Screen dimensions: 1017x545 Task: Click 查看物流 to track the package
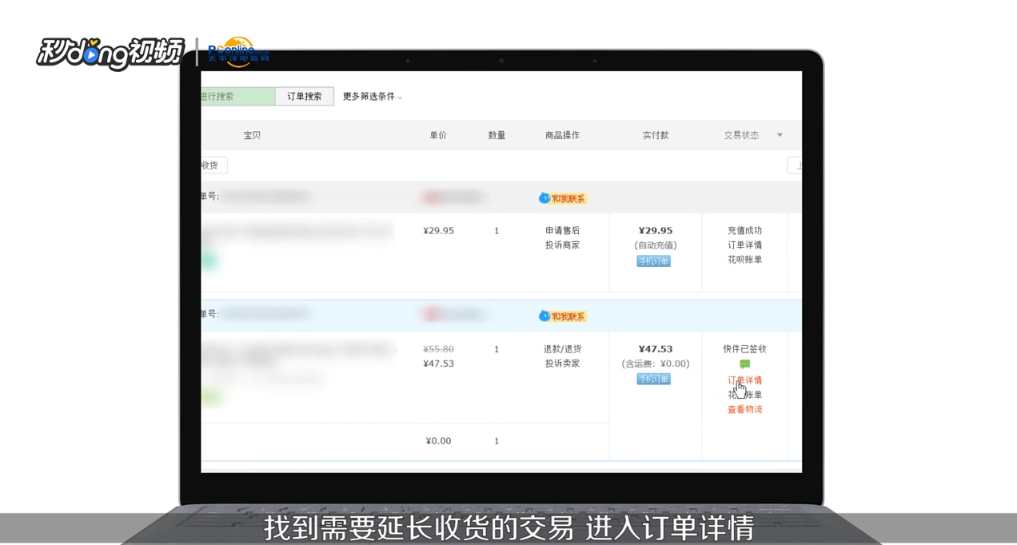(x=745, y=410)
